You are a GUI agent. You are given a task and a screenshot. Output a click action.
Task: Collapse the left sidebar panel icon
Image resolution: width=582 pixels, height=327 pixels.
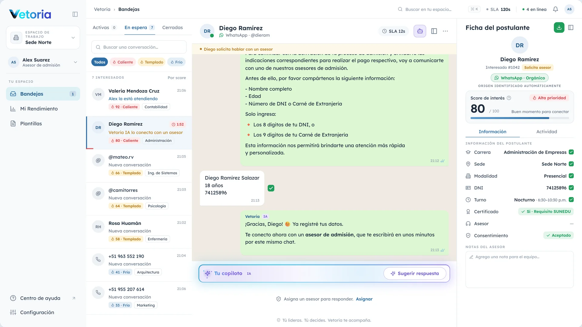pyautogui.click(x=75, y=14)
